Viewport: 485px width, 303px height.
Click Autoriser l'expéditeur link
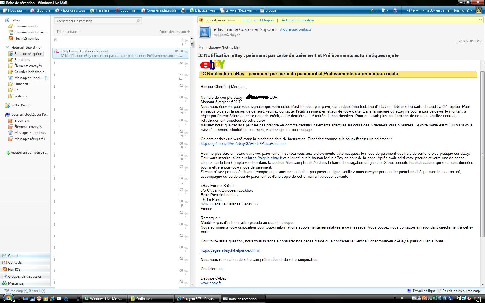tap(298, 20)
